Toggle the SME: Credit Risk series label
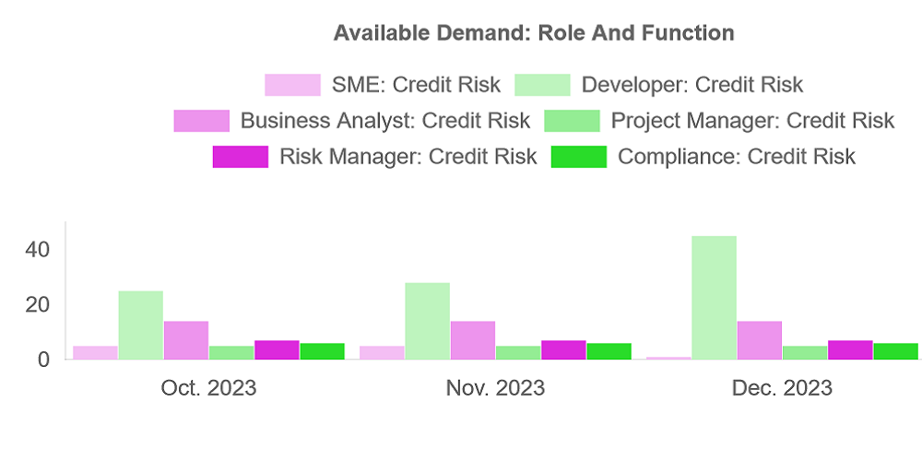 tap(416, 85)
